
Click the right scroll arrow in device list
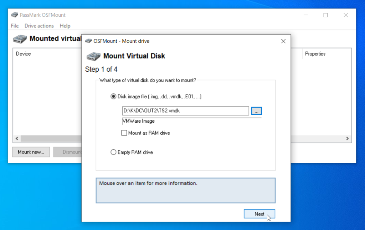[347, 138]
